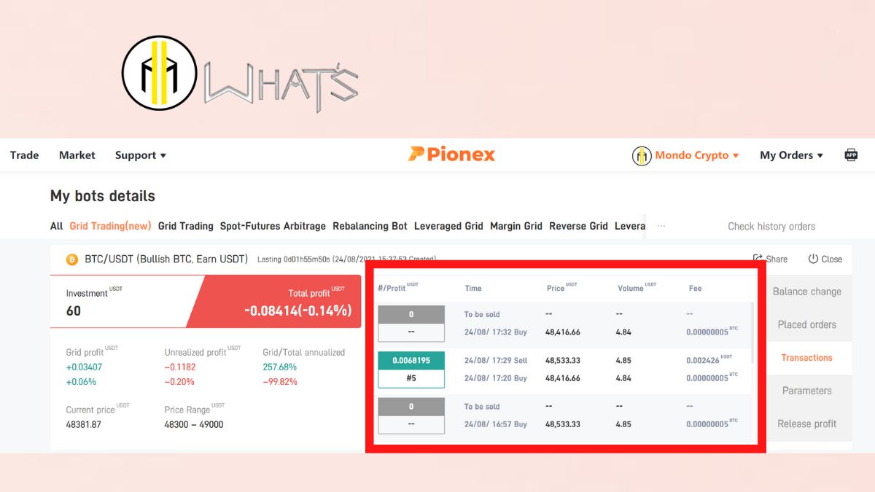Screen dimensions: 875x492
Task: Open the Placed orders panel
Action: [x=807, y=324]
